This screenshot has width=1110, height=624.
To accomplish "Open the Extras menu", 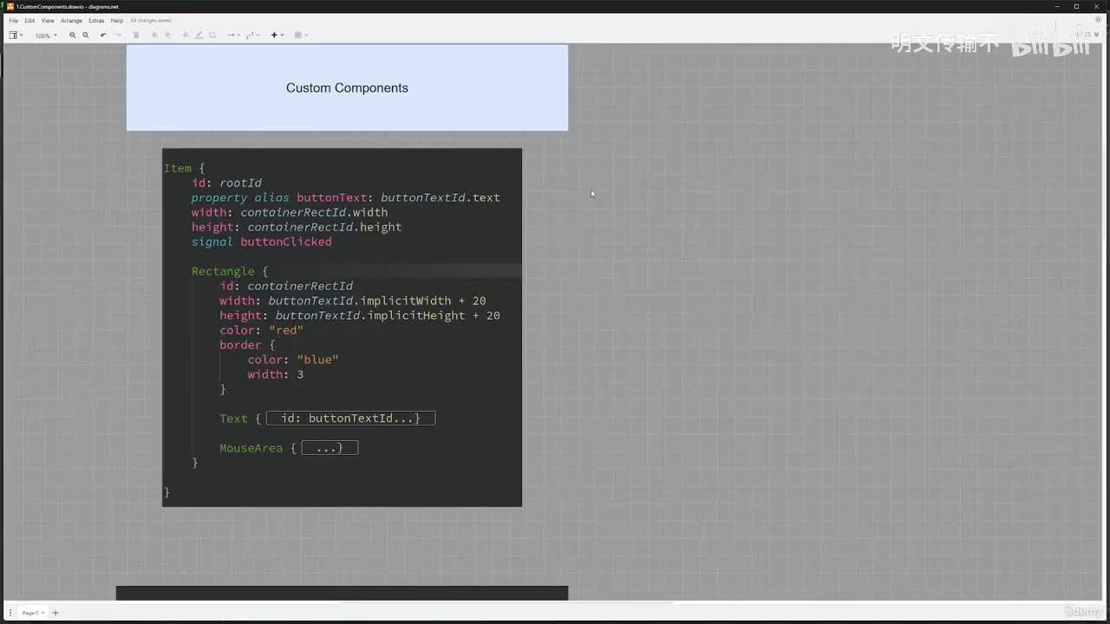I will 96,21.
